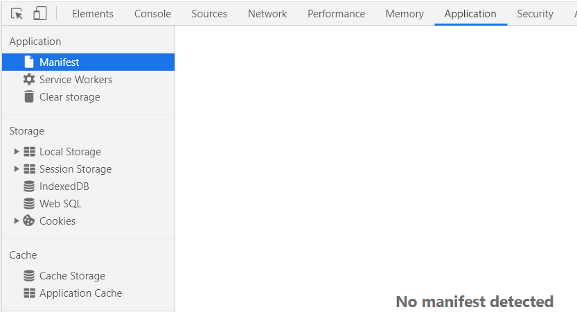577x312 pixels.
Task: Click the Service Workers gear icon
Action: pyautogui.click(x=29, y=79)
